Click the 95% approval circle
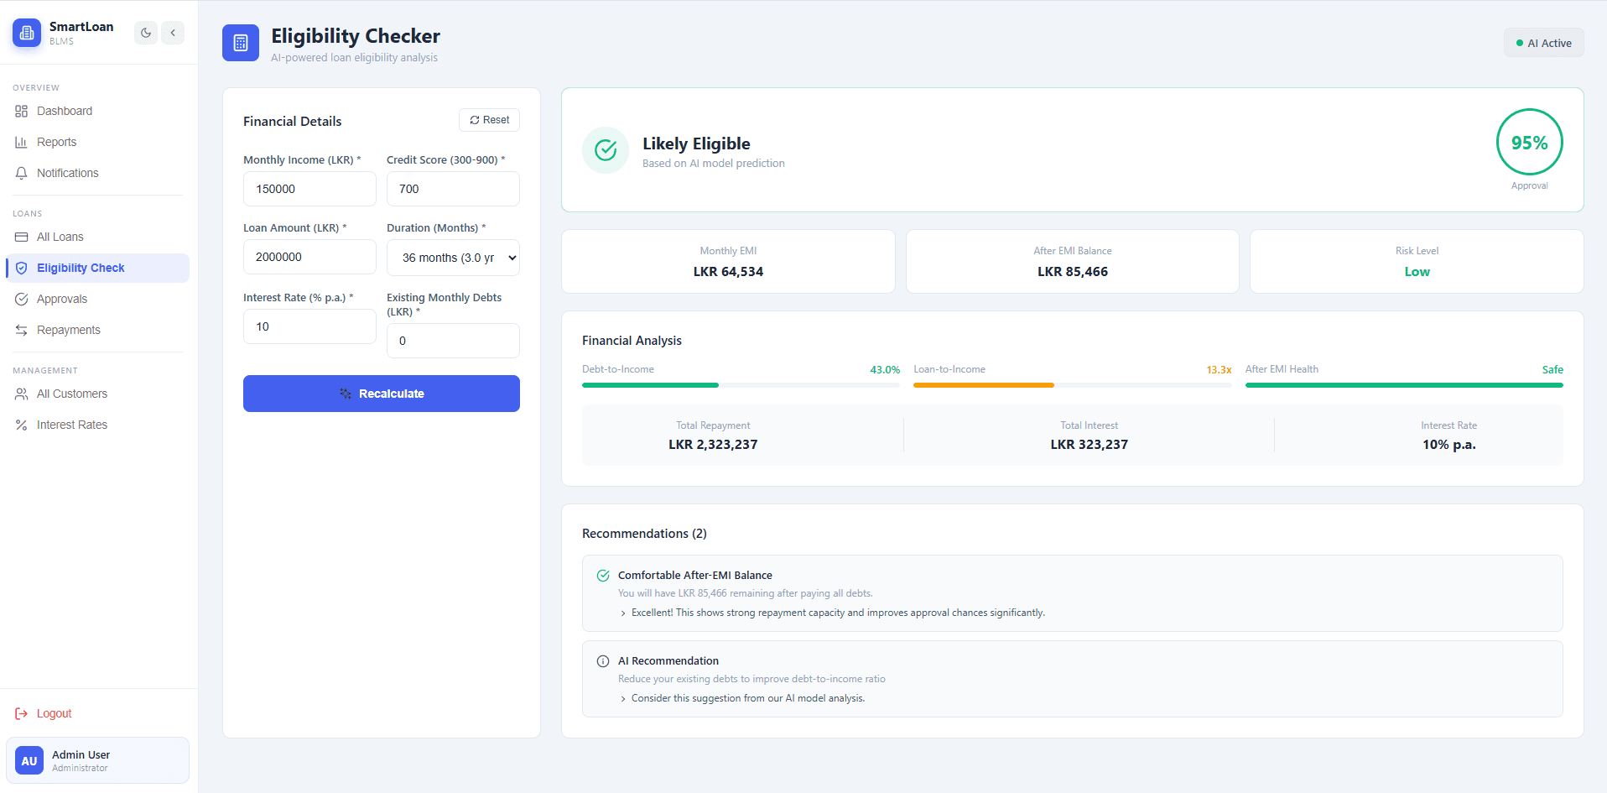Screen dimensions: 1607x793 point(1529,142)
